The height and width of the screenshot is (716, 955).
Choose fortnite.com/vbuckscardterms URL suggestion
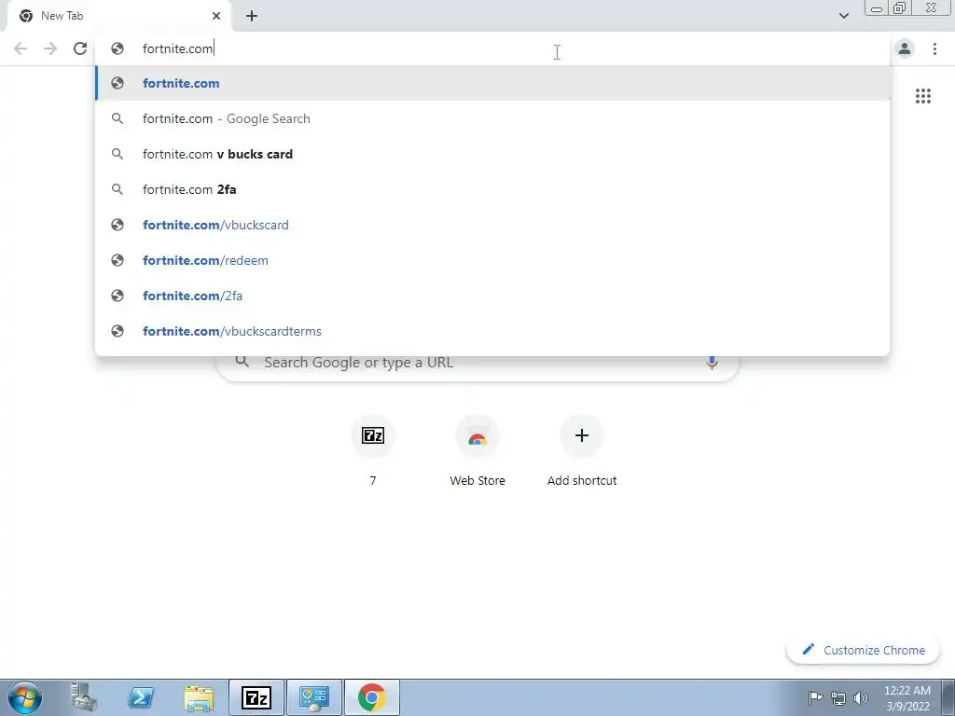492,331
